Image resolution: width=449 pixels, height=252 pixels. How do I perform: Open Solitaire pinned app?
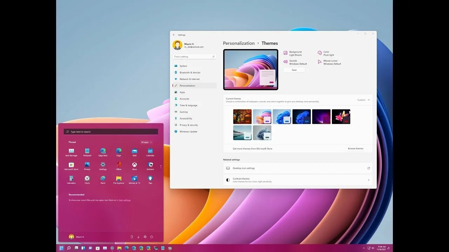click(x=150, y=166)
